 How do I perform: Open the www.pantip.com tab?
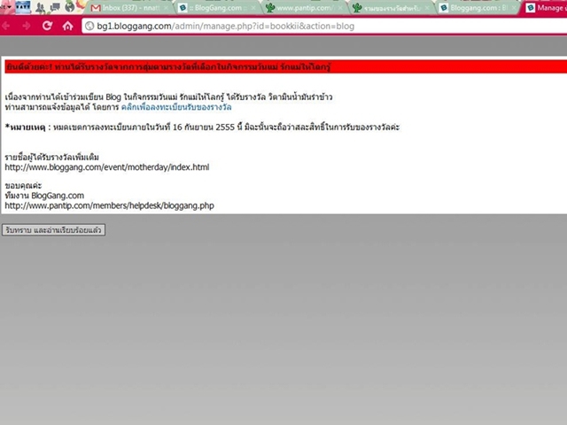303,8
